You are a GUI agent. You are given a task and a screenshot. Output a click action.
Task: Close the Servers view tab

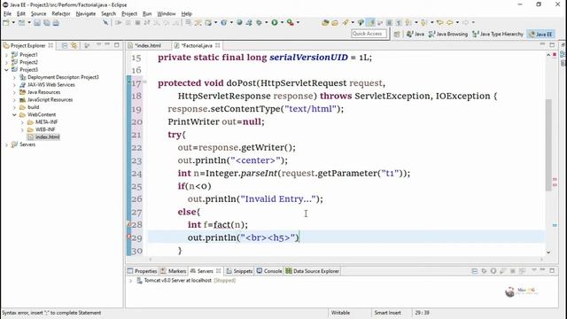coord(219,270)
